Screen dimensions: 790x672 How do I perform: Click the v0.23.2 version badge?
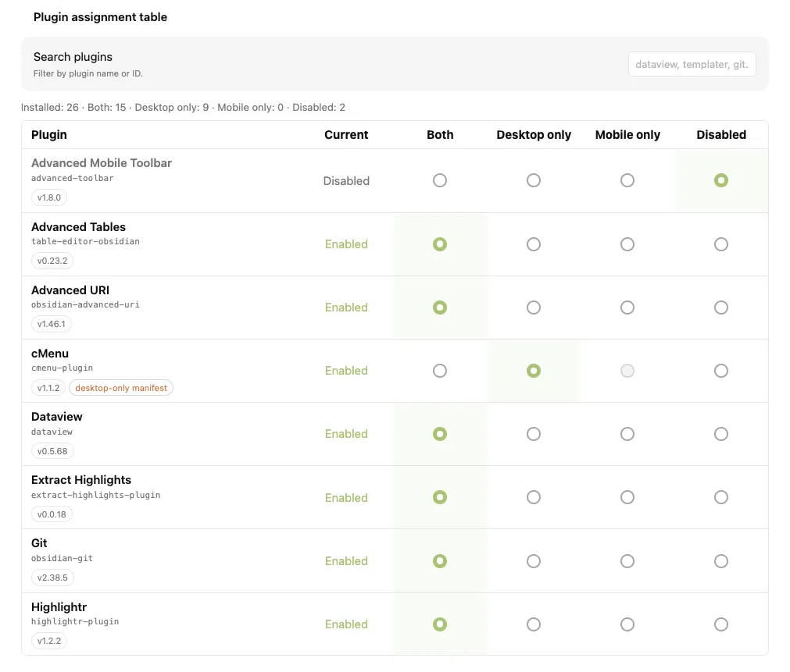[52, 261]
